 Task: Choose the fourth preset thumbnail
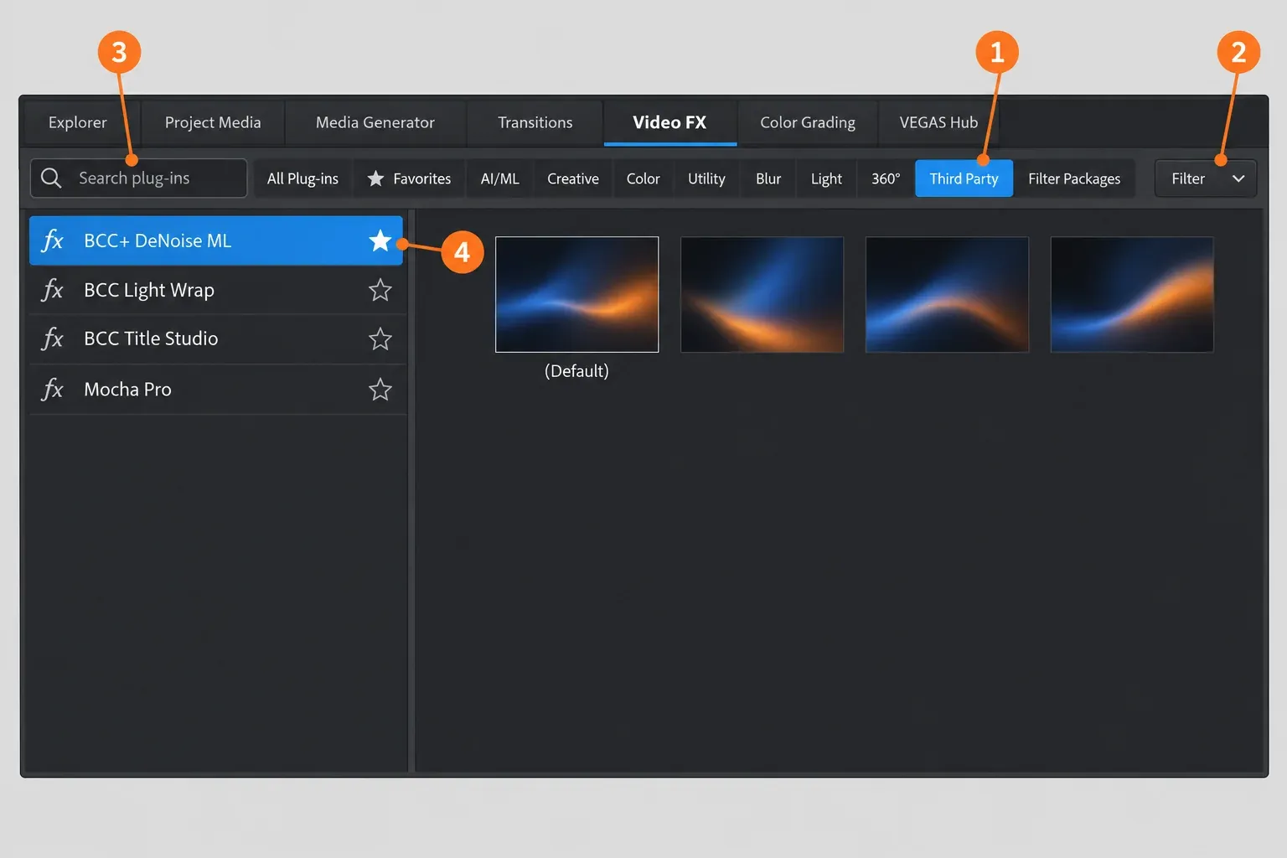[x=1132, y=294]
